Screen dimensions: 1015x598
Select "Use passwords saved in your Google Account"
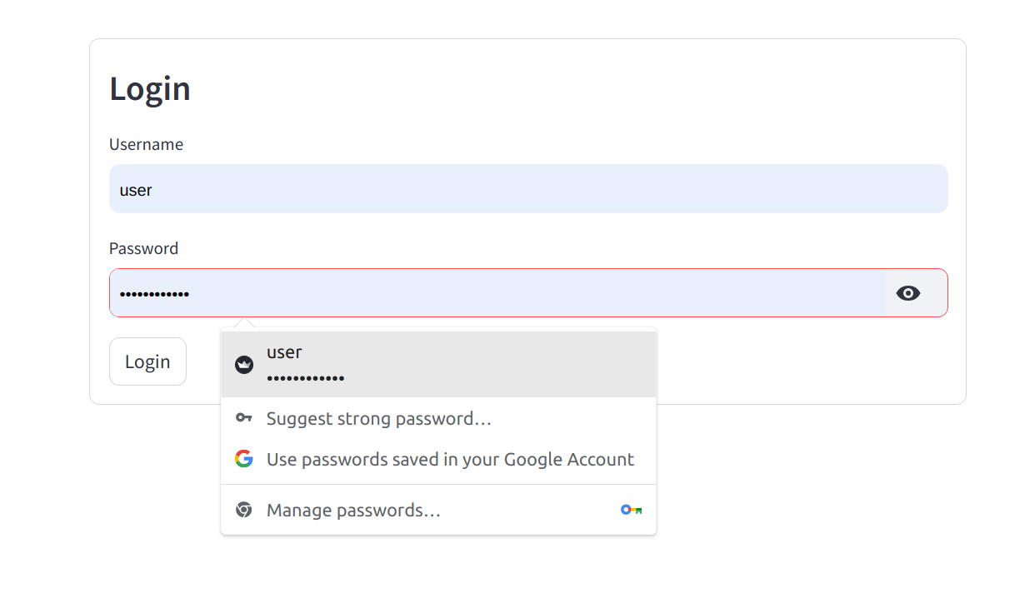pos(450,458)
